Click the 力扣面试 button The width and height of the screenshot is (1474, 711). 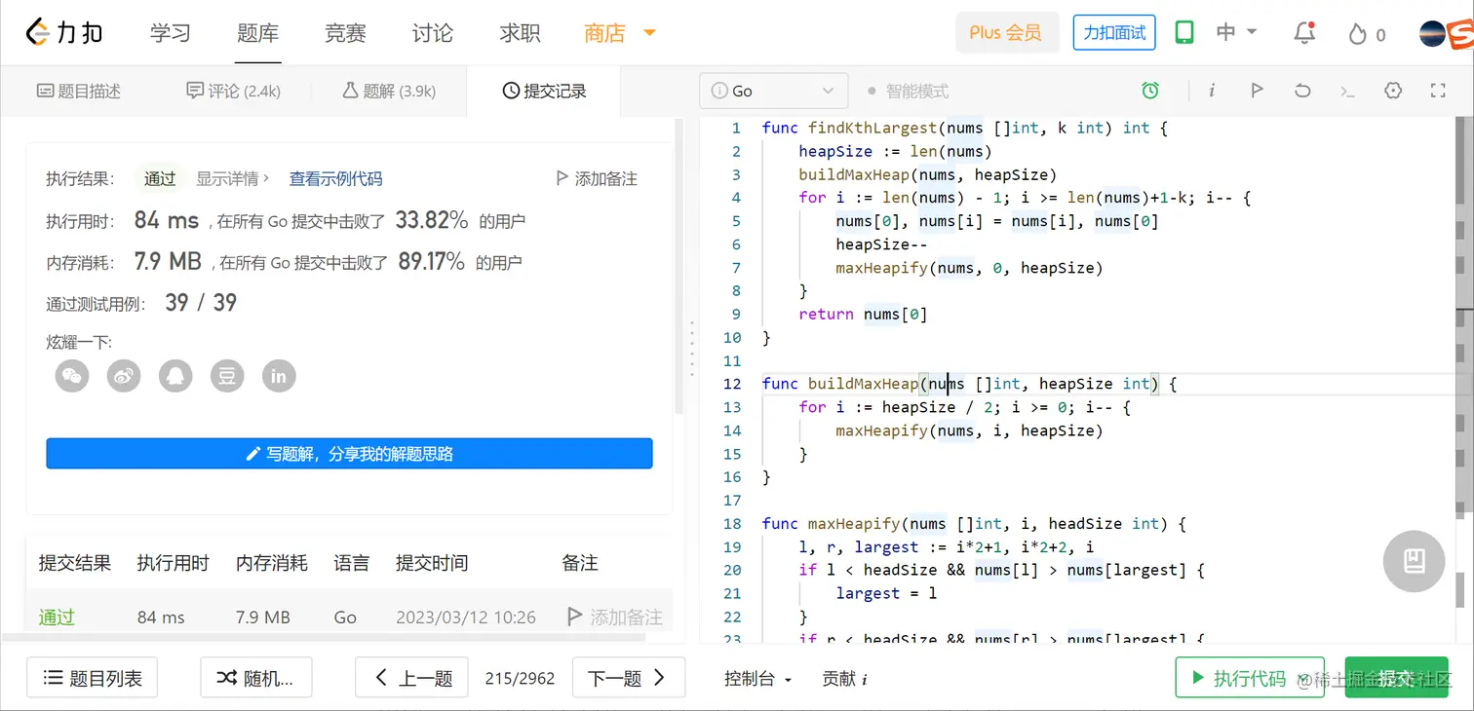[1114, 32]
